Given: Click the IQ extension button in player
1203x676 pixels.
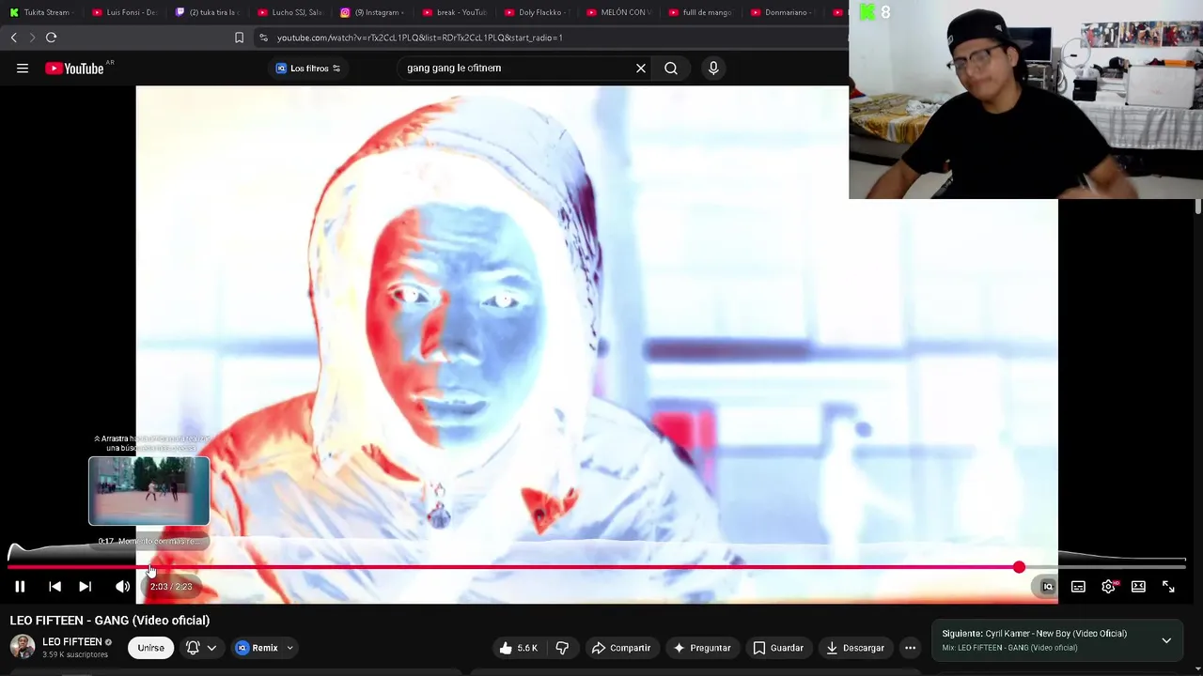Looking at the screenshot, I should (x=1047, y=587).
